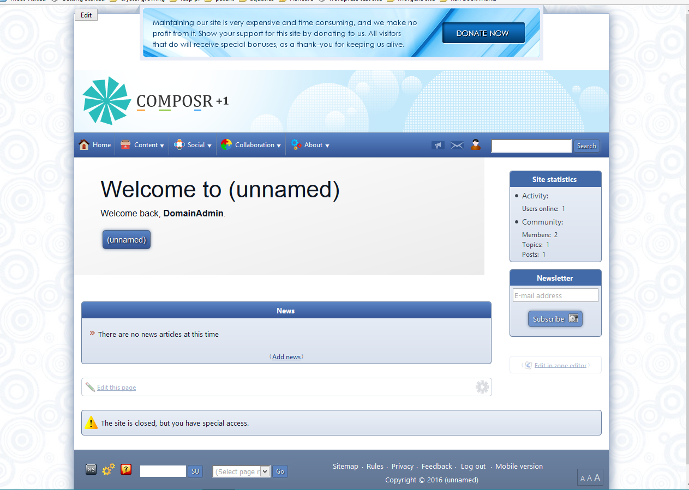Viewport: 689px width, 490px height.
Task: Click the member profile avatar icon
Action: pyautogui.click(x=476, y=145)
